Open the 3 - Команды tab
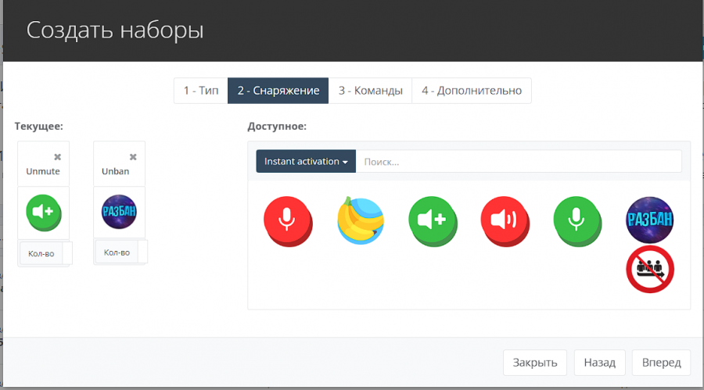This screenshot has height=390, width=704. coord(370,91)
